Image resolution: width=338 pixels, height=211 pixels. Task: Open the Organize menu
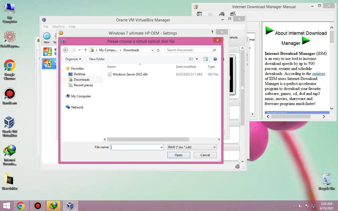[73, 59]
